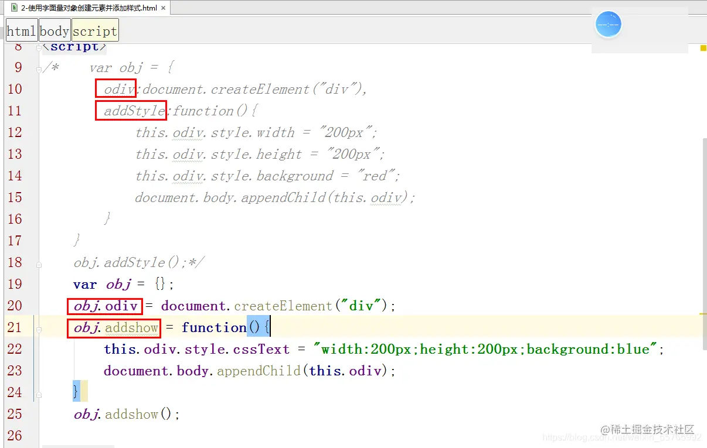Click 'this.odiv.style.background = "red";' on line 14

(x=268, y=176)
